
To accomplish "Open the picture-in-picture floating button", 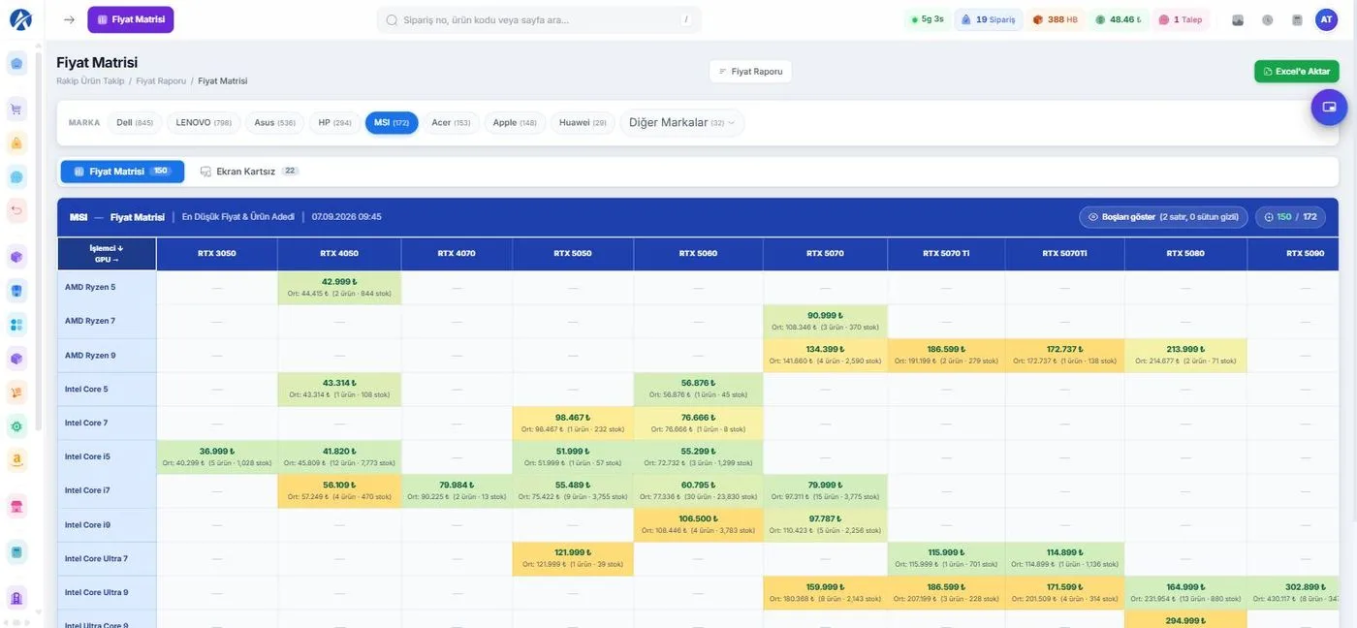I will (x=1329, y=107).
